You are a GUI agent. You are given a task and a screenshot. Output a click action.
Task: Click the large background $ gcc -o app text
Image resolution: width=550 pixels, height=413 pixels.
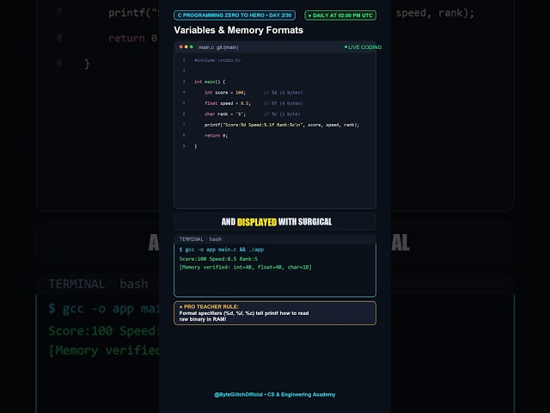click(103, 309)
